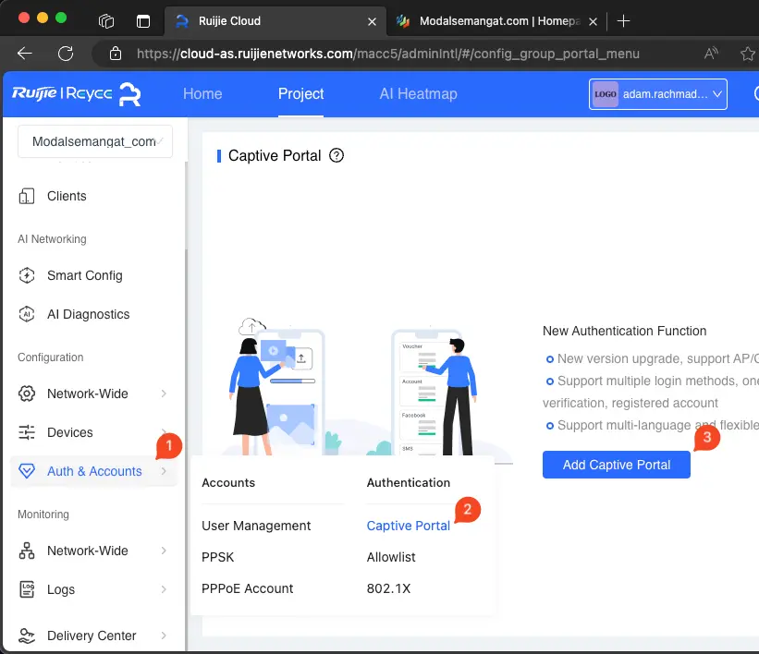Expand Auth & Accounts chevron
Image resolution: width=759 pixels, height=654 pixels.
164,471
